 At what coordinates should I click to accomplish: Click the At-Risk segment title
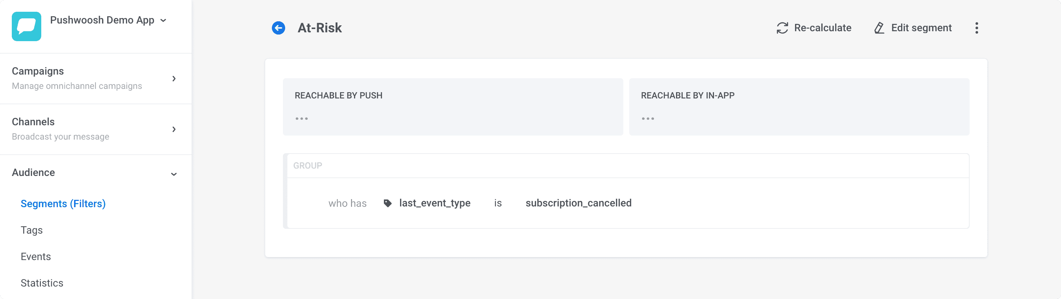[x=320, y=28]
